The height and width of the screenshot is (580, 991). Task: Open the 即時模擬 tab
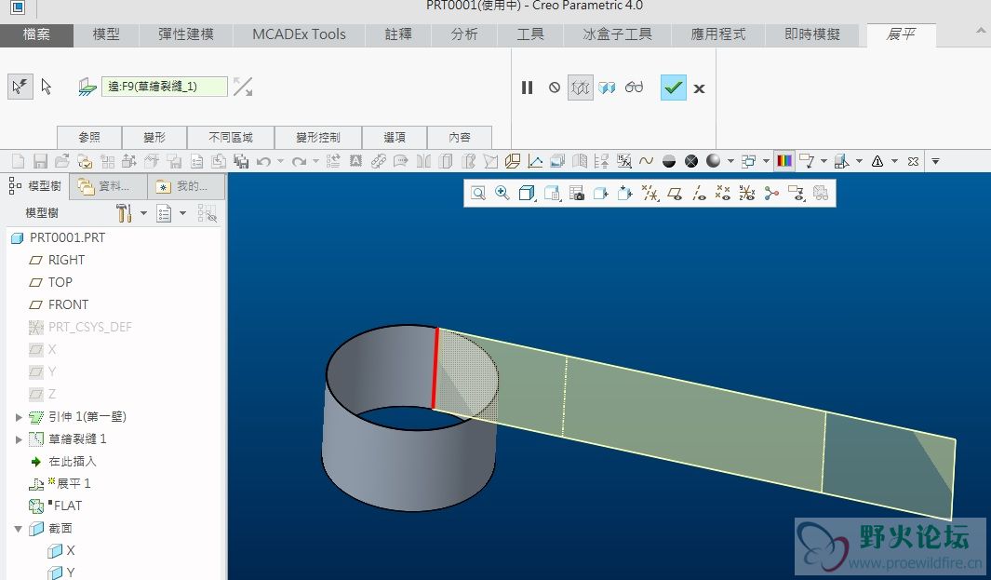pyautogui.click(x=812, y=34)
